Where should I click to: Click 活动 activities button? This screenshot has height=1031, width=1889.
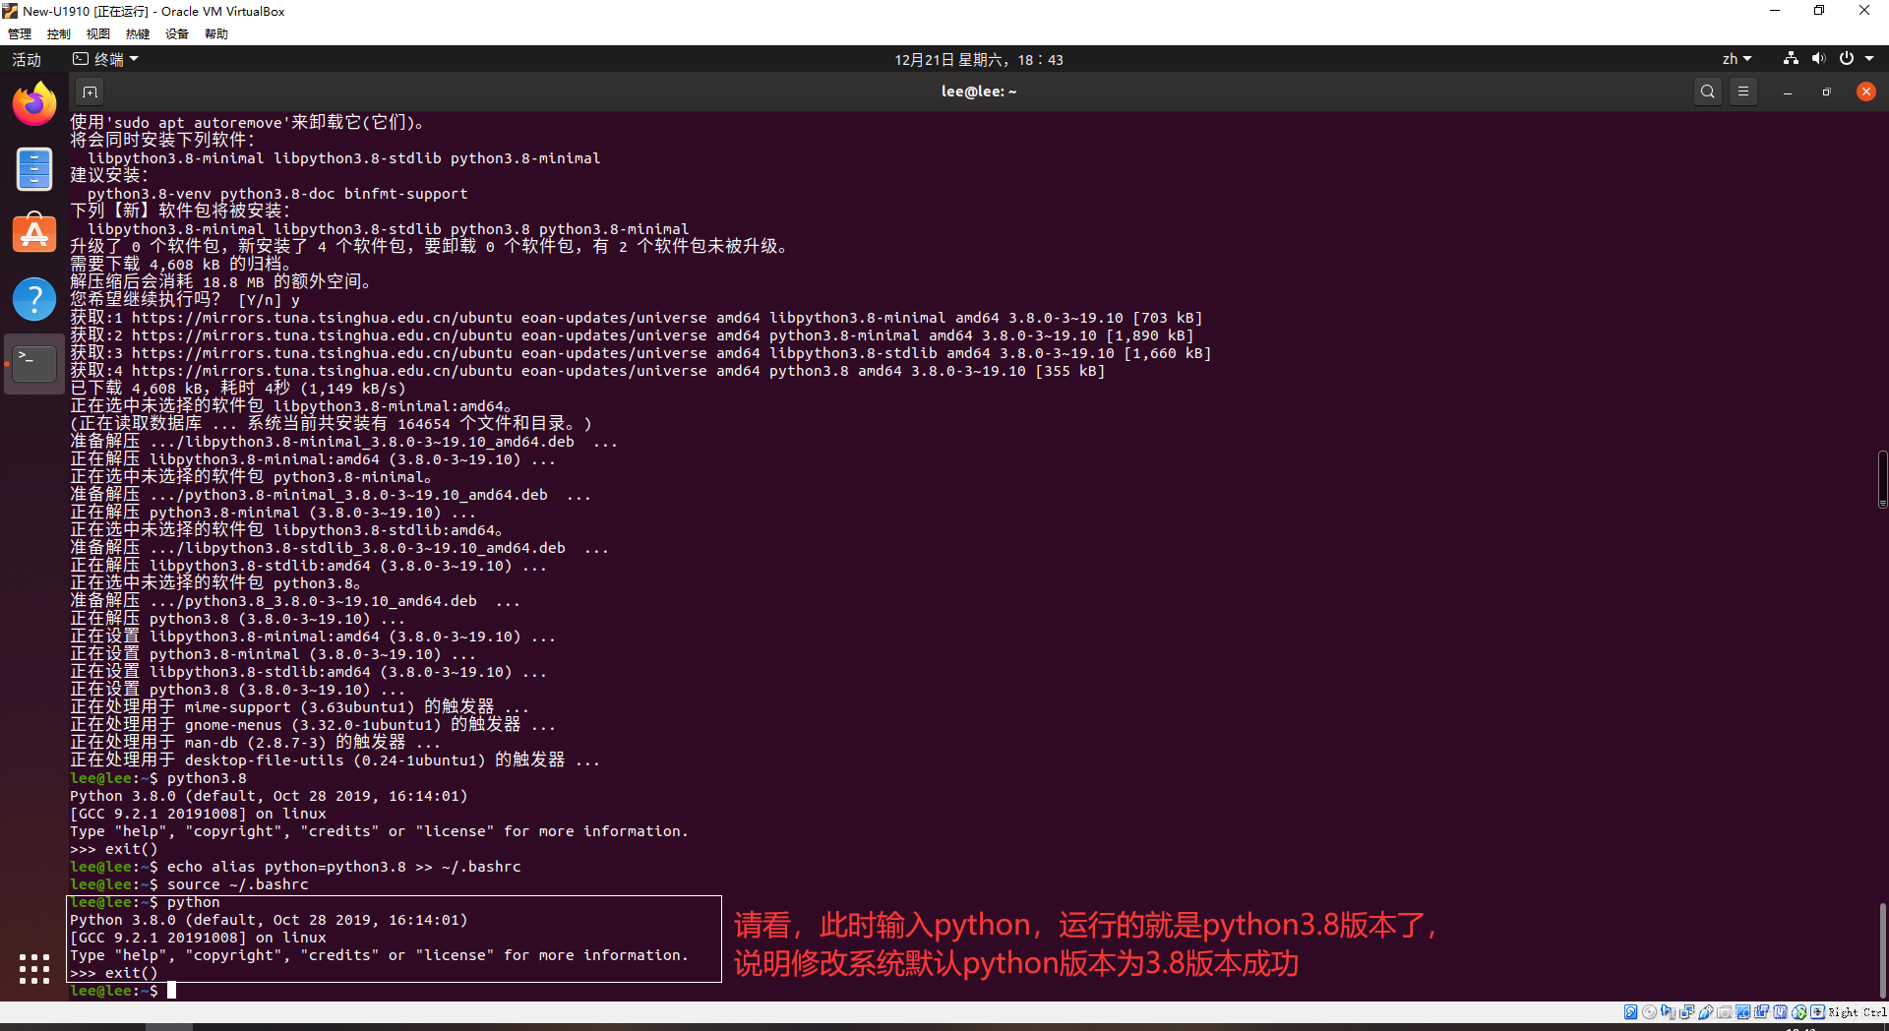[27, 59]
